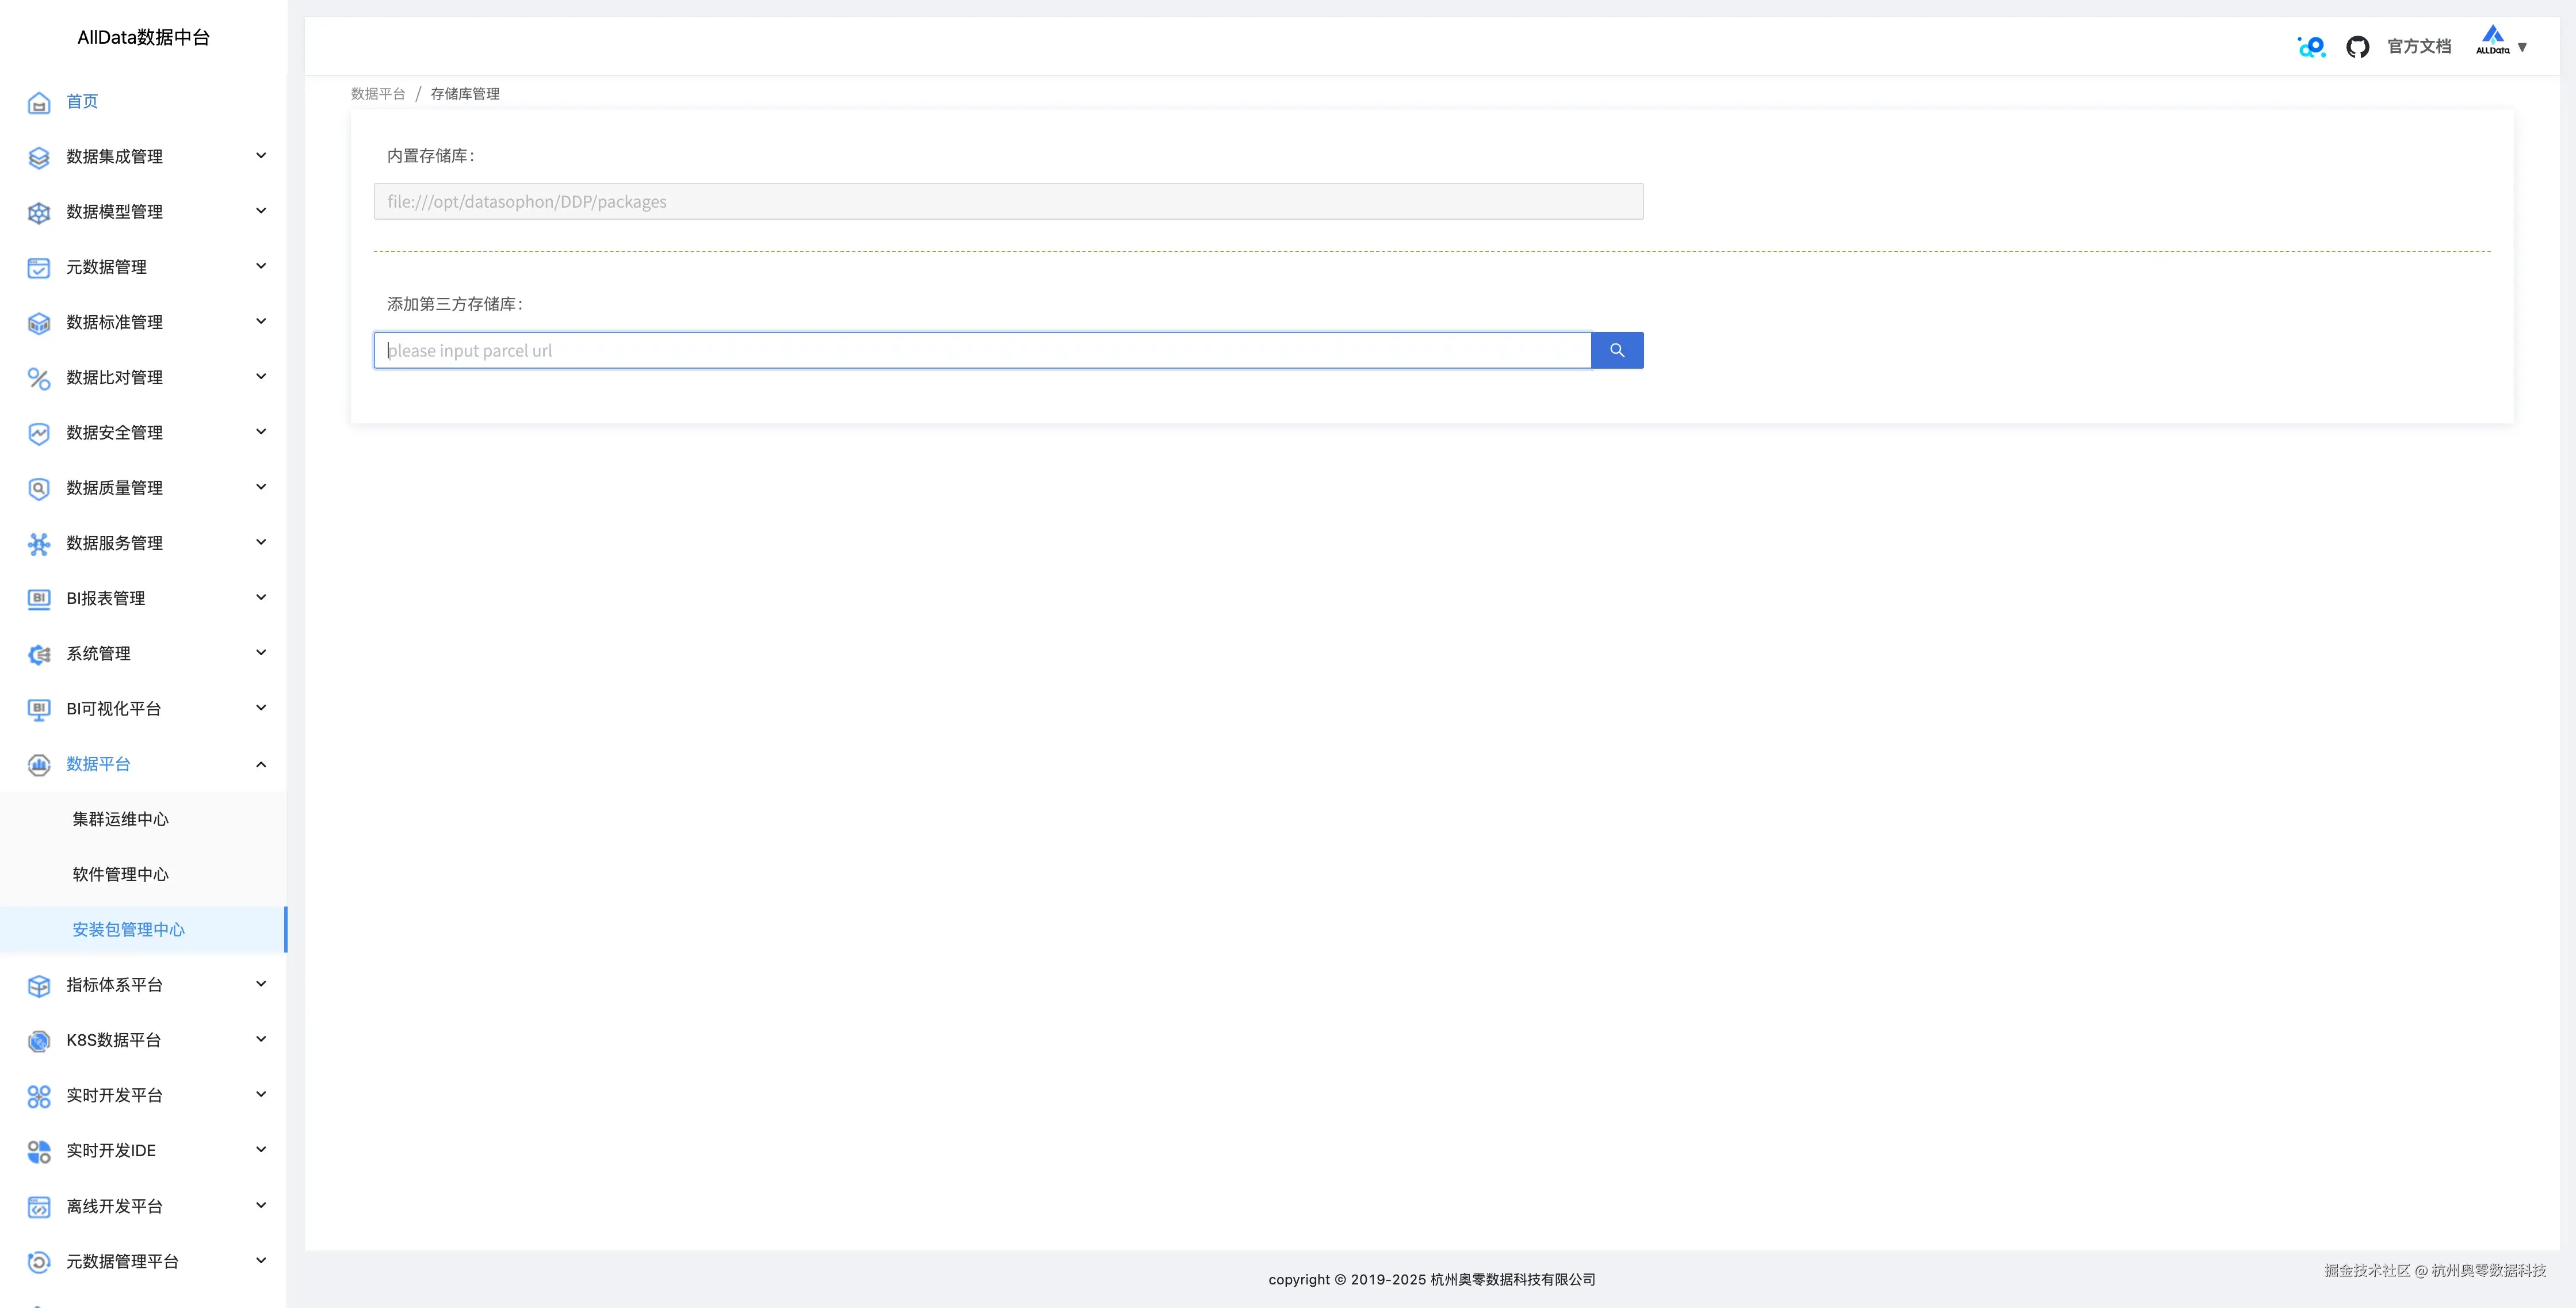Image resolution: width=2576 pixels, height=1308 pixels.
Task: Select the 安装包管理中心 menu item
Action: [x=128, y=930]
